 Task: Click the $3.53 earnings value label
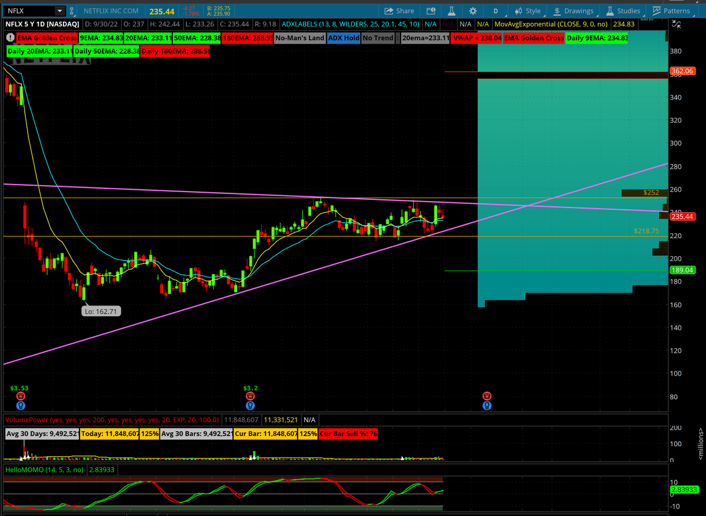coord(19,388)
